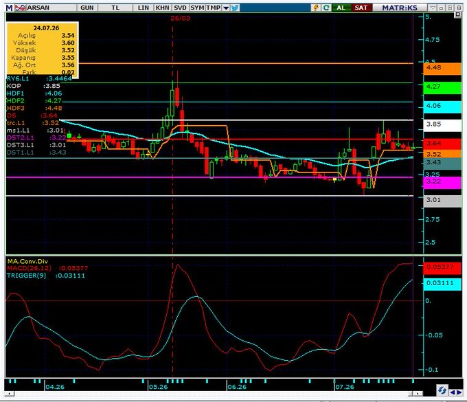
Task: Click the green C refresh icon
Action: click(x=326, y=8)
